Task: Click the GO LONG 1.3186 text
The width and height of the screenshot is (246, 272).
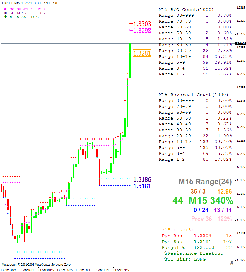Action: [27, 13]
